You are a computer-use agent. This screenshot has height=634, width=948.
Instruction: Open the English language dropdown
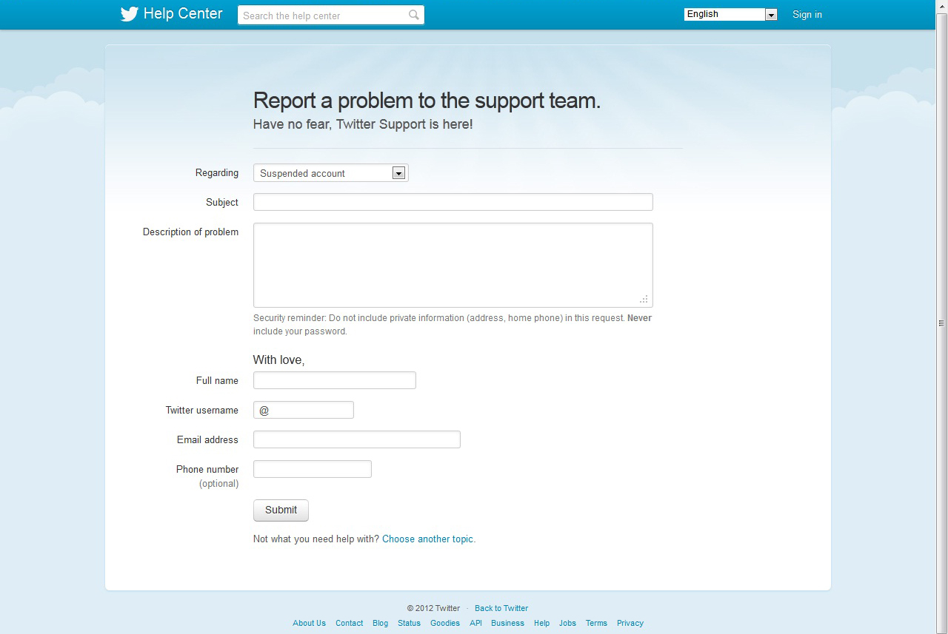[x=730, y=14]
